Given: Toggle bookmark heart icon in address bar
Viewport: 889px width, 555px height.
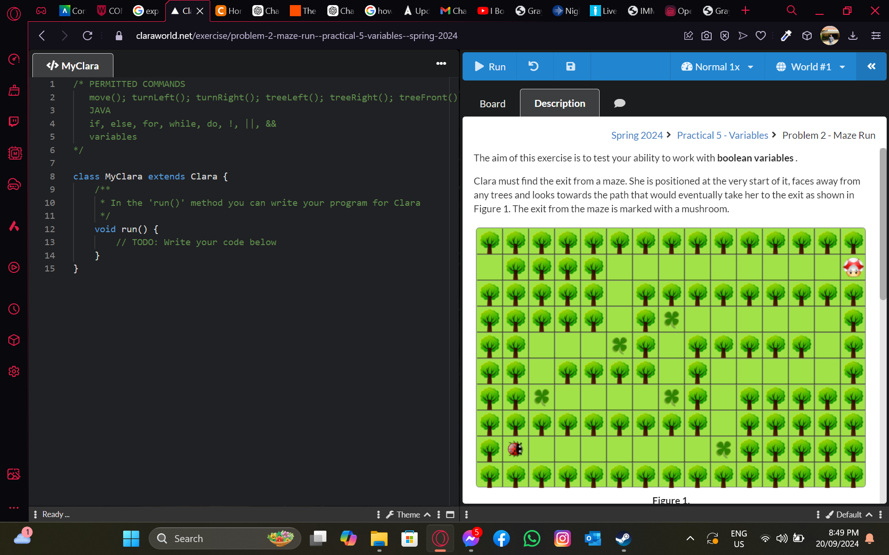Looking at the screenshot, I should click(x=761, y=36).
